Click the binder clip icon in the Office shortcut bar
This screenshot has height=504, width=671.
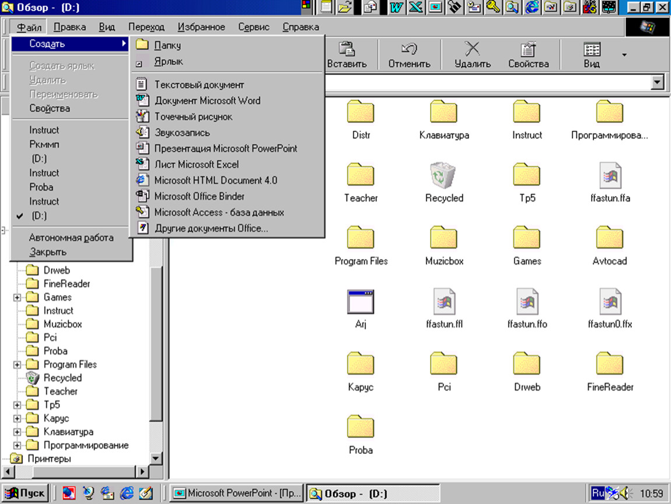[x=455, y=7]
